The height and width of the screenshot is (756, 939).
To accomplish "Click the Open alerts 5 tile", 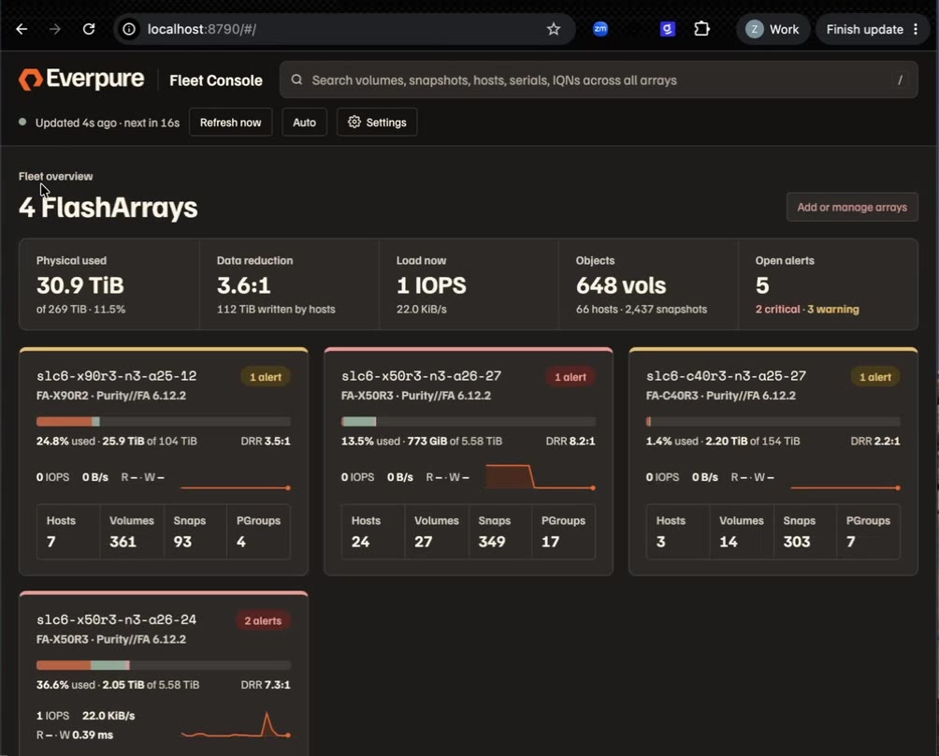I will pos(828,284).
